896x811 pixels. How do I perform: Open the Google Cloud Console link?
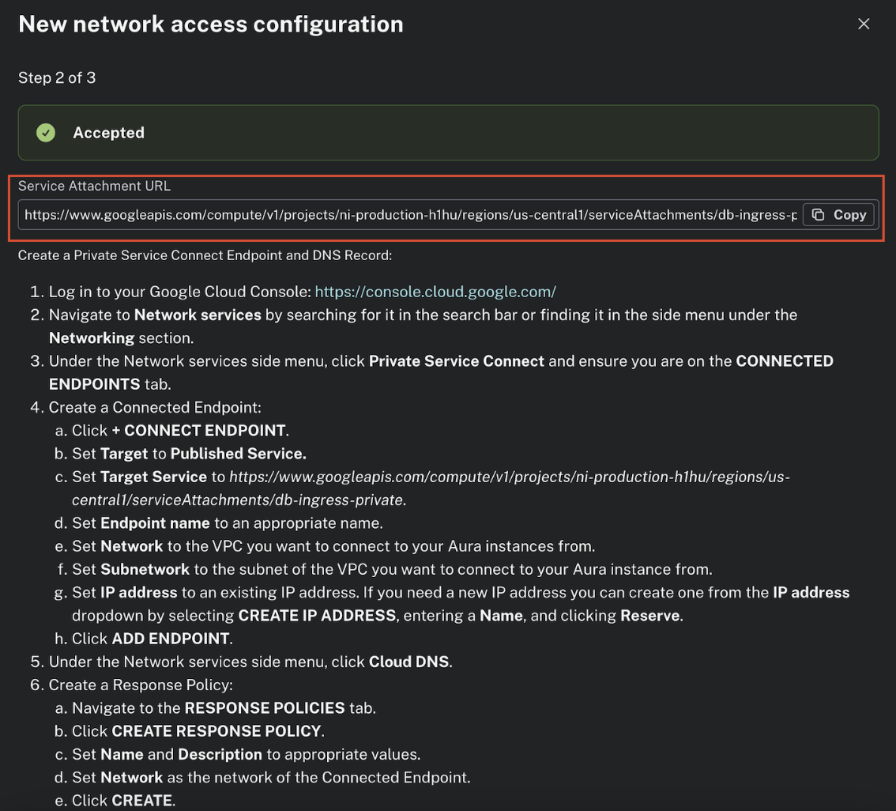[x=435, y=291]
